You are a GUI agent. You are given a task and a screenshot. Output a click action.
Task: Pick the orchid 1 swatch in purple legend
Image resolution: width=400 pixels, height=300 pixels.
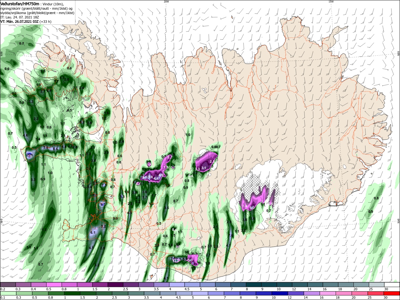point(84,285)
